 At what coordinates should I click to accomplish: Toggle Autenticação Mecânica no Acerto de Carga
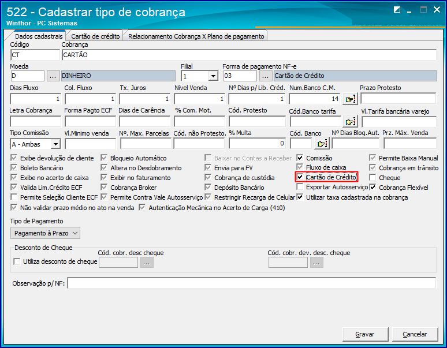coord(142,207)
